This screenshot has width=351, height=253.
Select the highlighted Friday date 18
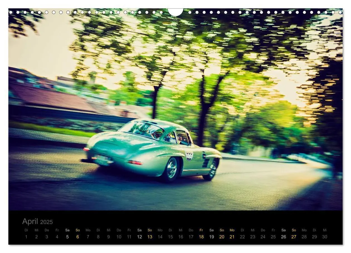201,237
